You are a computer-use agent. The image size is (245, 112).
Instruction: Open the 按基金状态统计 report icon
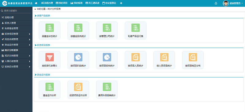point(50,28)
